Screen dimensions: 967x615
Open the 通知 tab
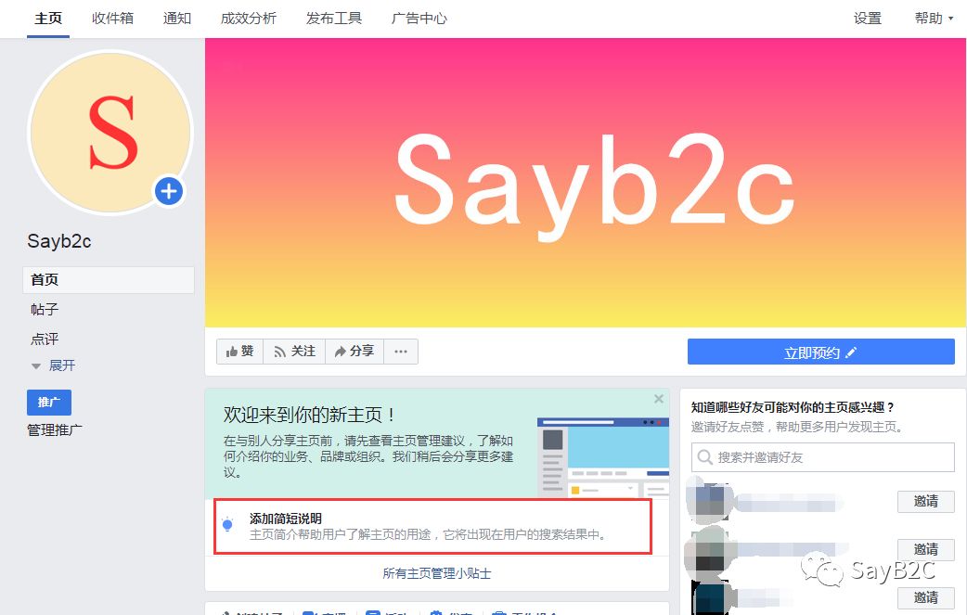point(177,19)
